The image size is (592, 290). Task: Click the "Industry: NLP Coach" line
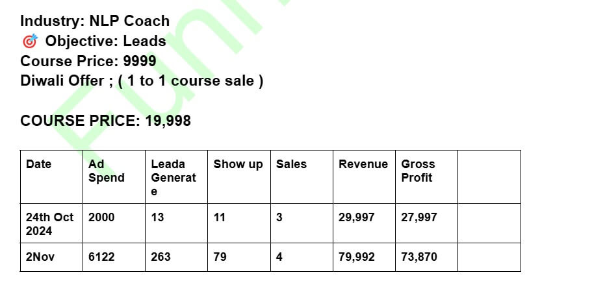[95, 21]
